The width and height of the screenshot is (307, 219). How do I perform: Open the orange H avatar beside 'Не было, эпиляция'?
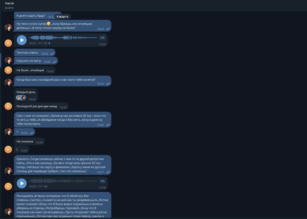point(8,70)
